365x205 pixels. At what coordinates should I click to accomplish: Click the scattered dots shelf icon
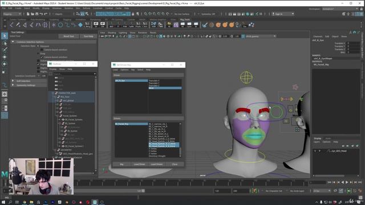(x=252, y=25)
